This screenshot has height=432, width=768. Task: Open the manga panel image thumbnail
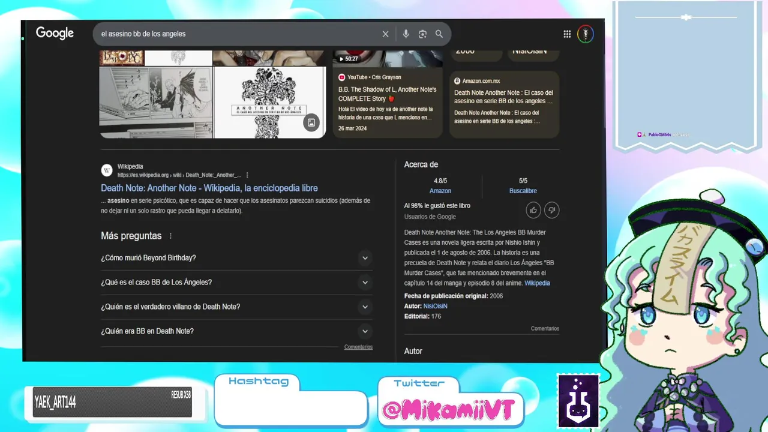click(156, 103)
